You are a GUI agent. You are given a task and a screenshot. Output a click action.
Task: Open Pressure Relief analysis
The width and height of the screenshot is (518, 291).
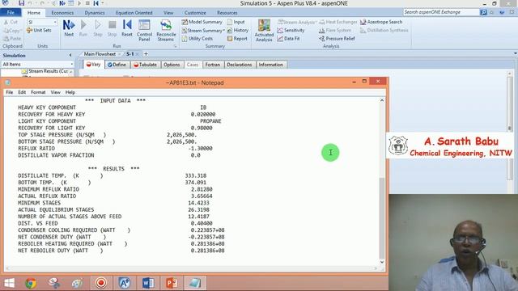coord(337,39)
